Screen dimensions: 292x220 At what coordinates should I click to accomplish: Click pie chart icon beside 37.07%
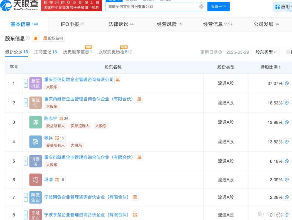pyautogui.click(x=287, y=83)
